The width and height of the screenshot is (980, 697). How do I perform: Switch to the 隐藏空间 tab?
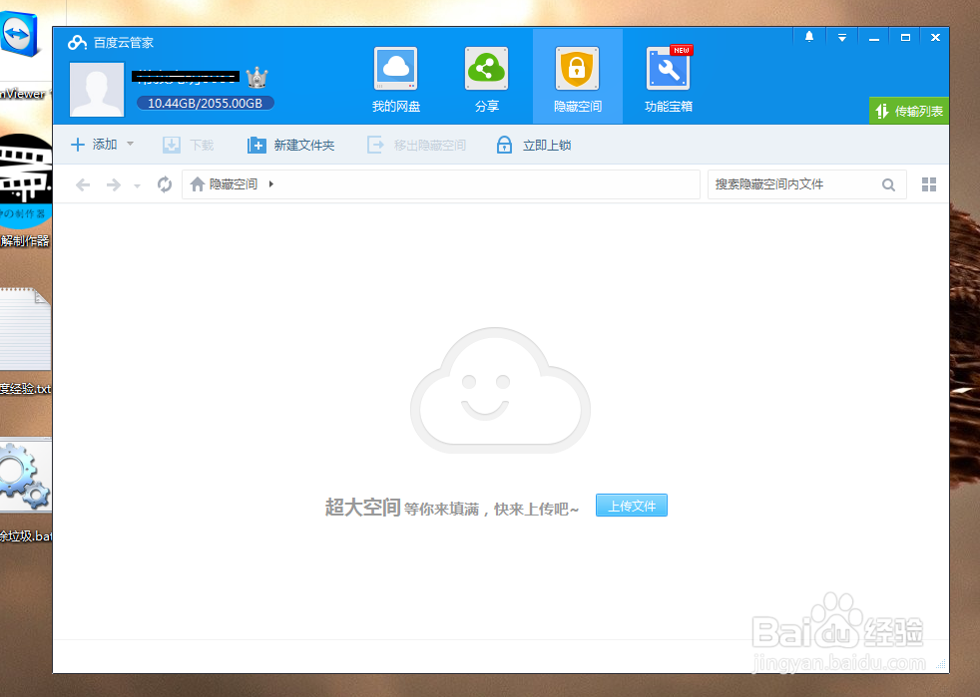[x=577, y=77]
